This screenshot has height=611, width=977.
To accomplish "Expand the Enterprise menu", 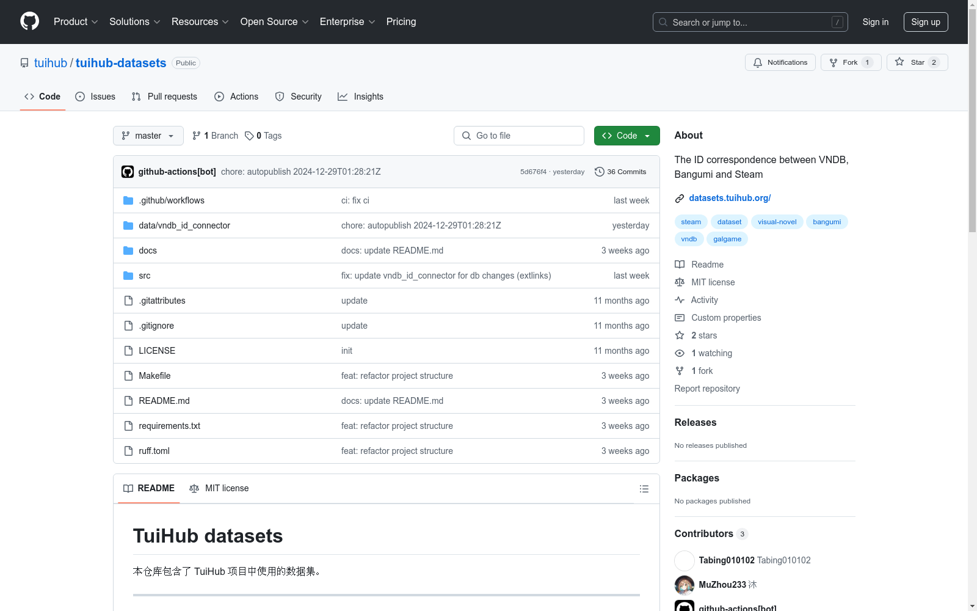I will coord(347,22).
